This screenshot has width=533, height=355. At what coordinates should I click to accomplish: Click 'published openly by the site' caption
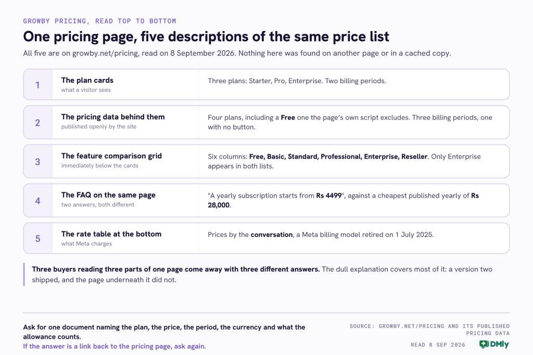tap(98, 127)
